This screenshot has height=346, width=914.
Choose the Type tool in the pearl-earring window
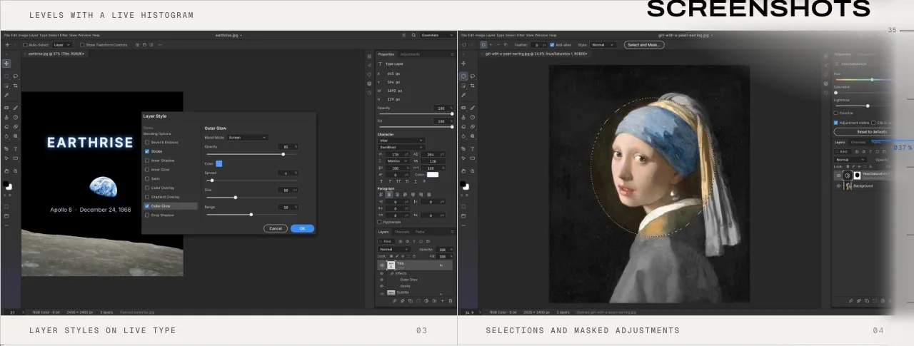pyautogui.click(x=472, y=148)
